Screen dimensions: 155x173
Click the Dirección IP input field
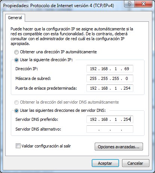coord(110,69)
